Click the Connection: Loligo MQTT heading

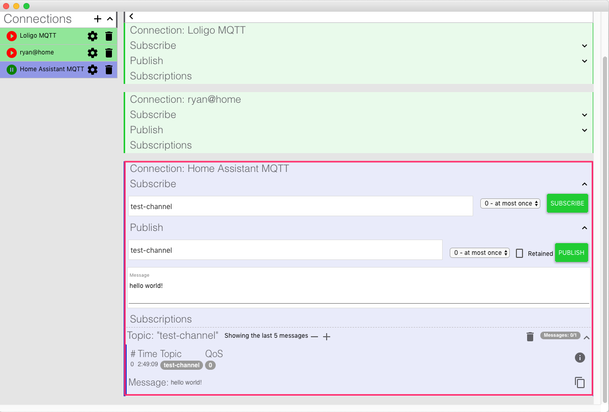188,31
